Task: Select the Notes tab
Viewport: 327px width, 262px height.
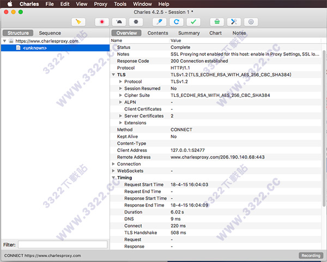Action: [x=239, y=33]
